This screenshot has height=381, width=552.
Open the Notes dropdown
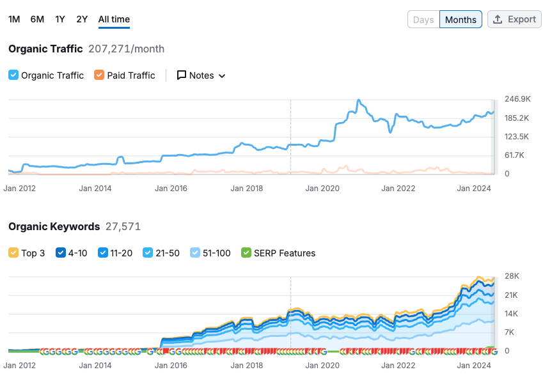216,75
